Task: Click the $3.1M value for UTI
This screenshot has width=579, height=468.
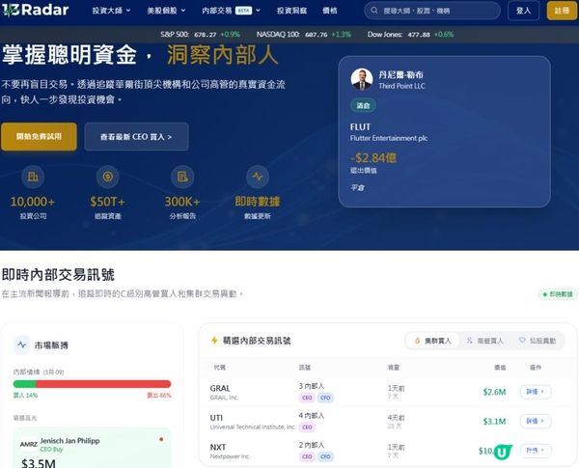Action: [494, 422]
